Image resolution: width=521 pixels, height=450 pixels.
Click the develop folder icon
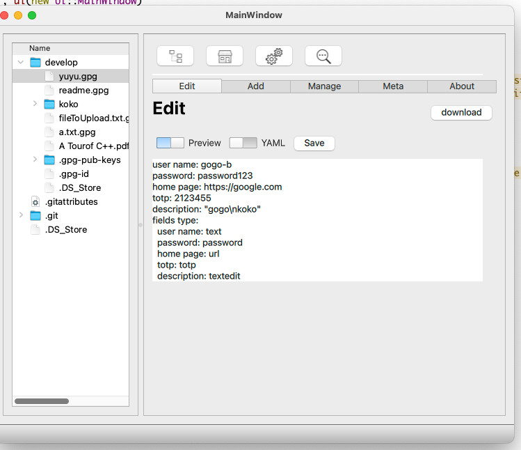point(35,62)
